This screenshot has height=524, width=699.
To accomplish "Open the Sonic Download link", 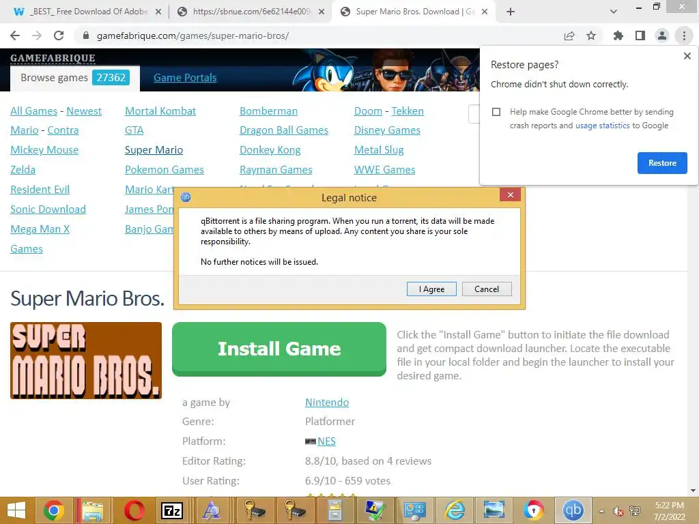I will point(48,209).
